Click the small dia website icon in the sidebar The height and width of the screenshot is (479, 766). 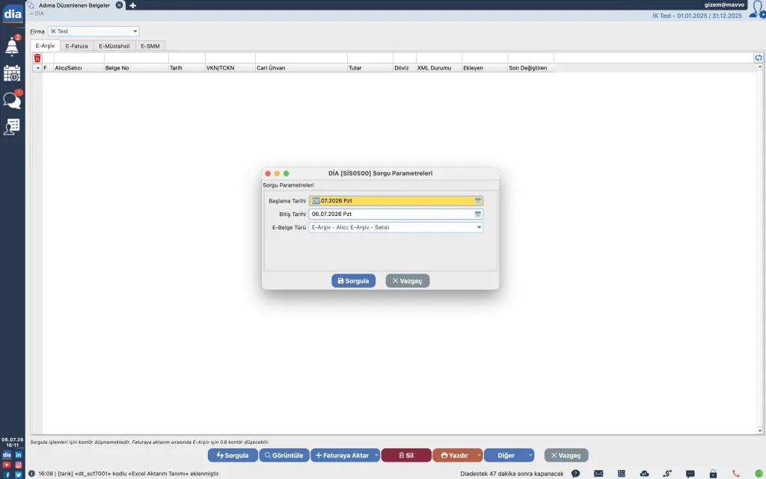coord(7,454)
